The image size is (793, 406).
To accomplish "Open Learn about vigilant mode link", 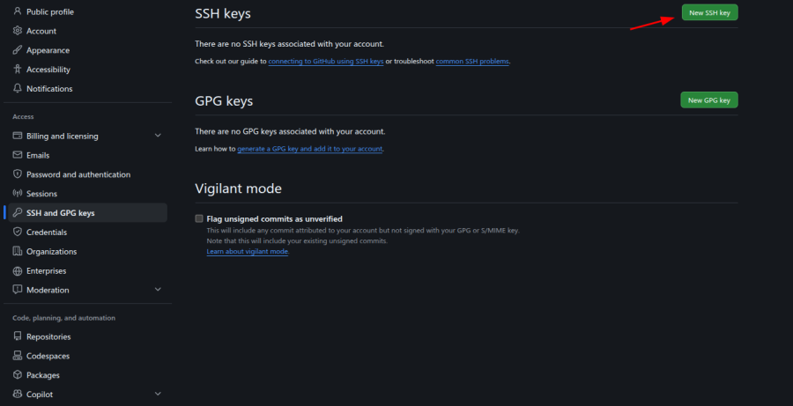I will click(x=248, y=251).
